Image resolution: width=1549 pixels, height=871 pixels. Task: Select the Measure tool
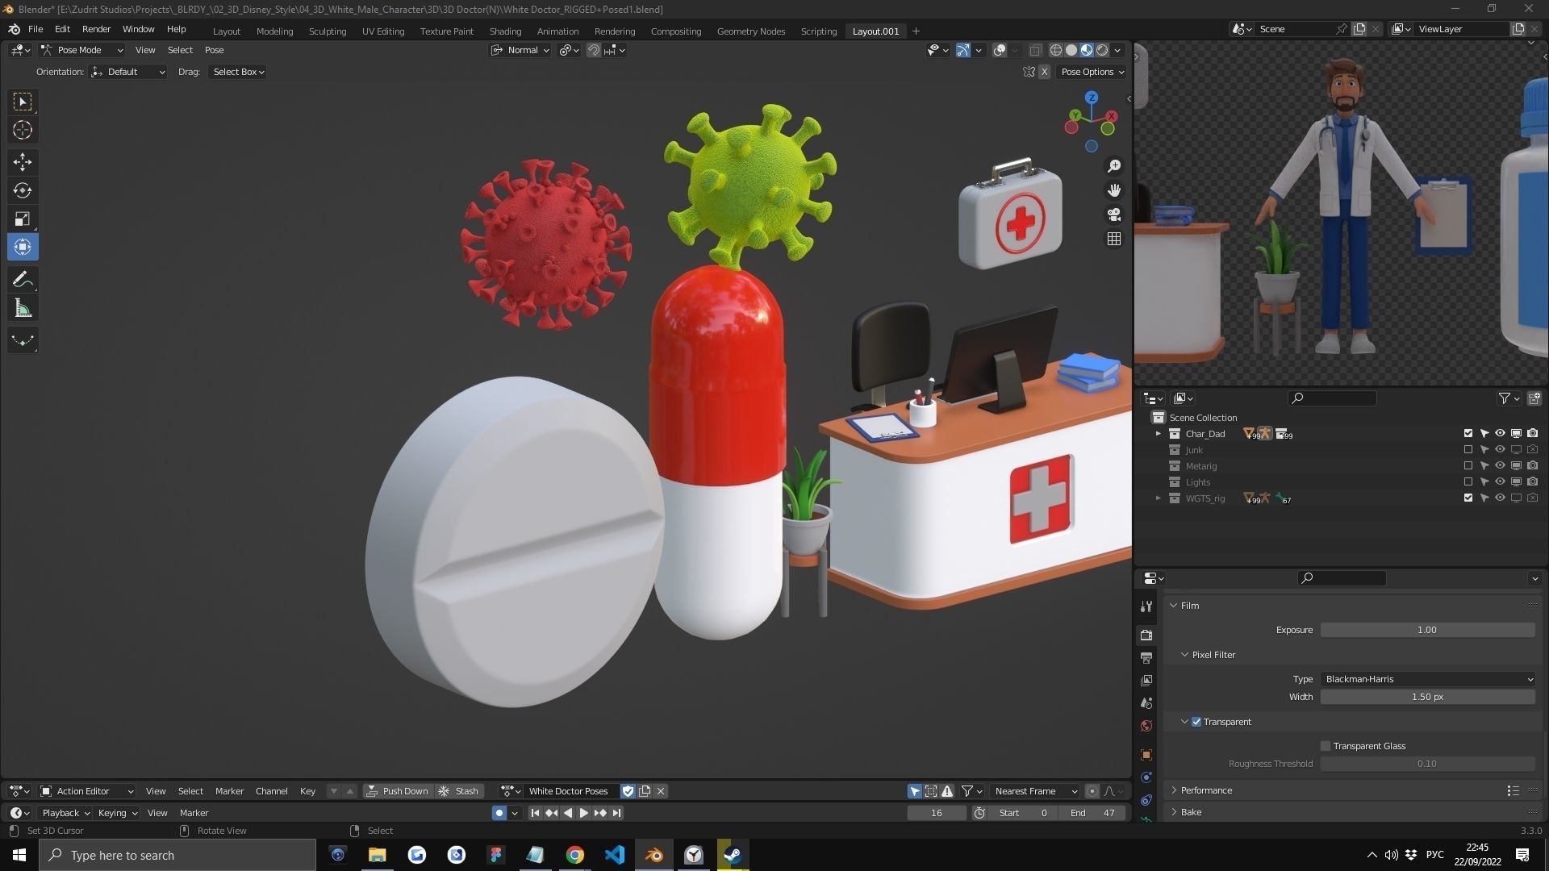pos(23,309)
